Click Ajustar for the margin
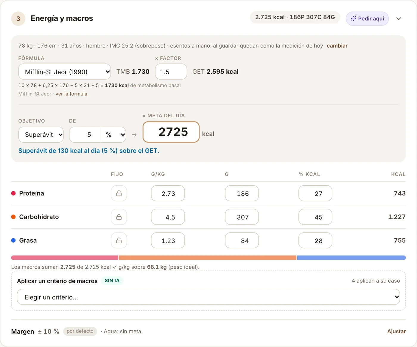Image resolution: width=417 pixels, height=347 pixels. (396, 331)
